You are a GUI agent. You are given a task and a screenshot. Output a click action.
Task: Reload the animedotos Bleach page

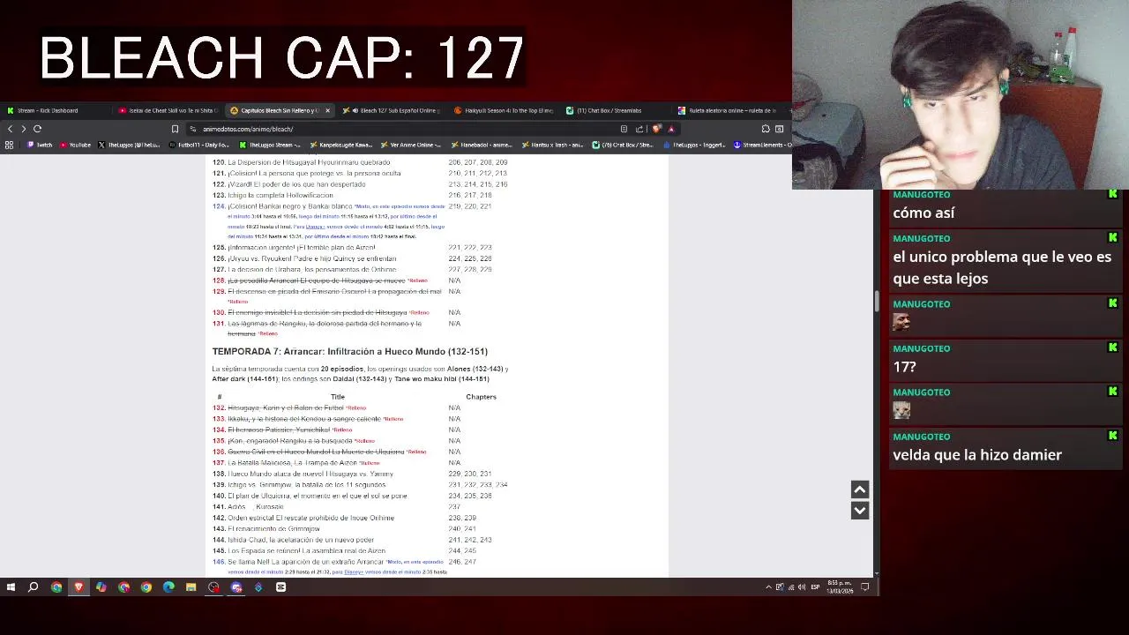[x=37, y=129]
